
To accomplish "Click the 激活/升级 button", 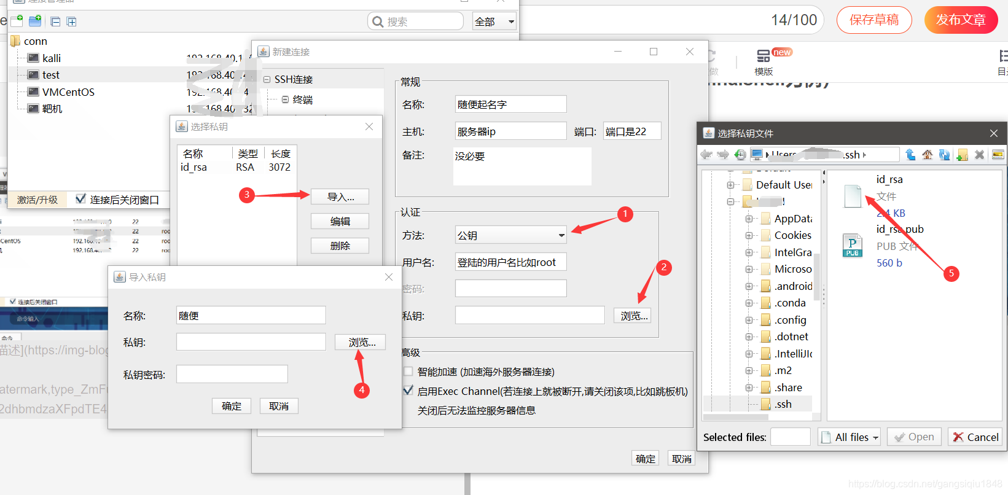I will pos(37,200).
